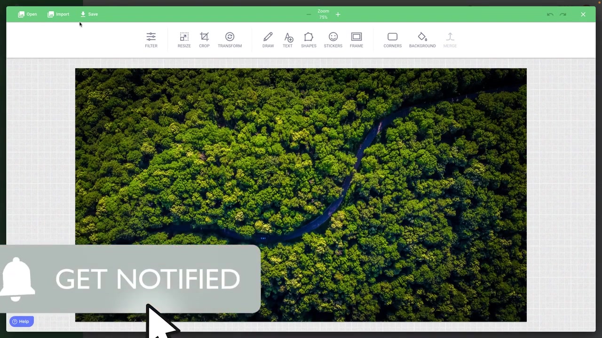Select the Frame tool
The image size is (602, 338).
tap(356, 40)
